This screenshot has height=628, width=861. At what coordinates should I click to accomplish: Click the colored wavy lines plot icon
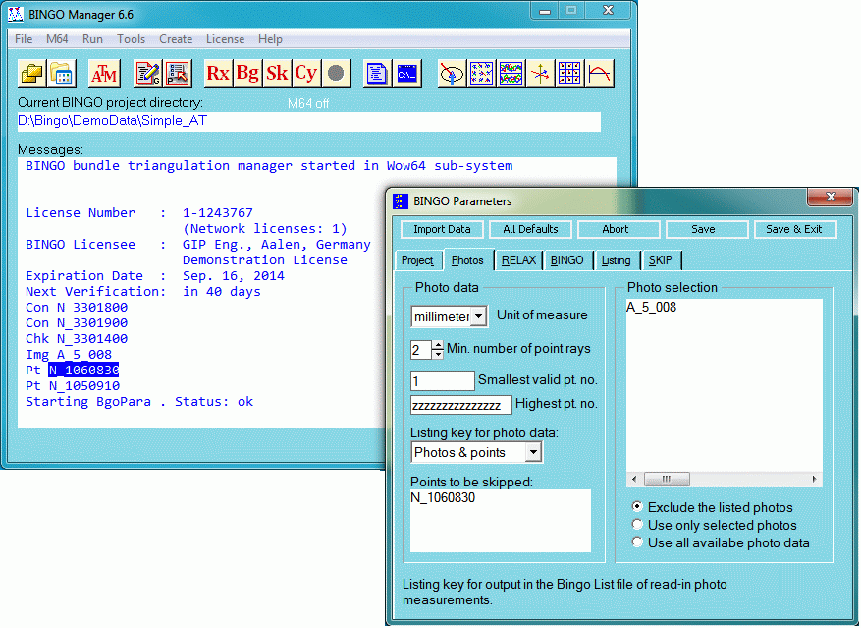click(511, 73)
